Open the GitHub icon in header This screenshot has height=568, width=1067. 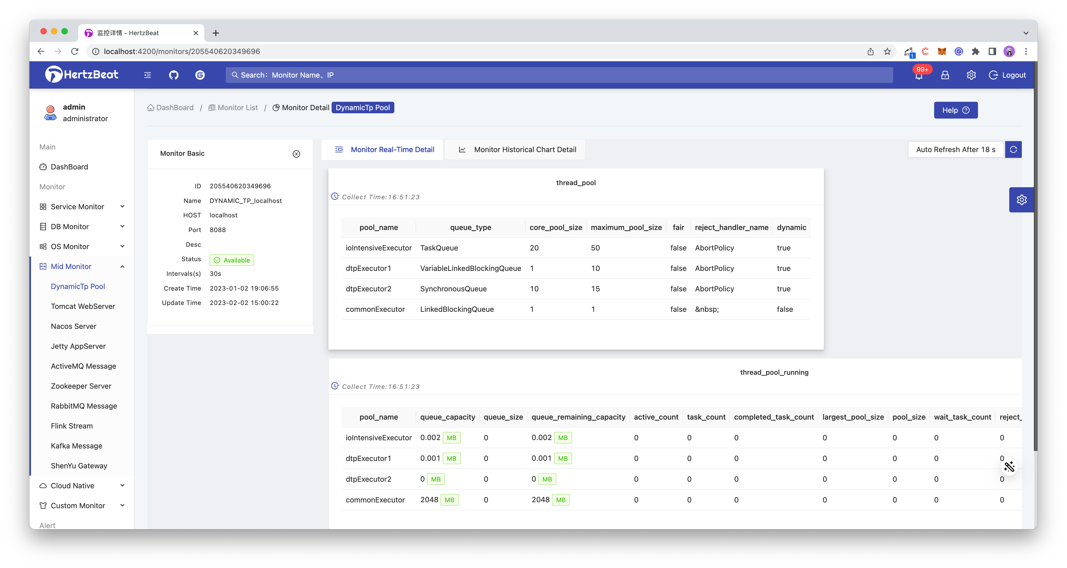coord(174,75)
